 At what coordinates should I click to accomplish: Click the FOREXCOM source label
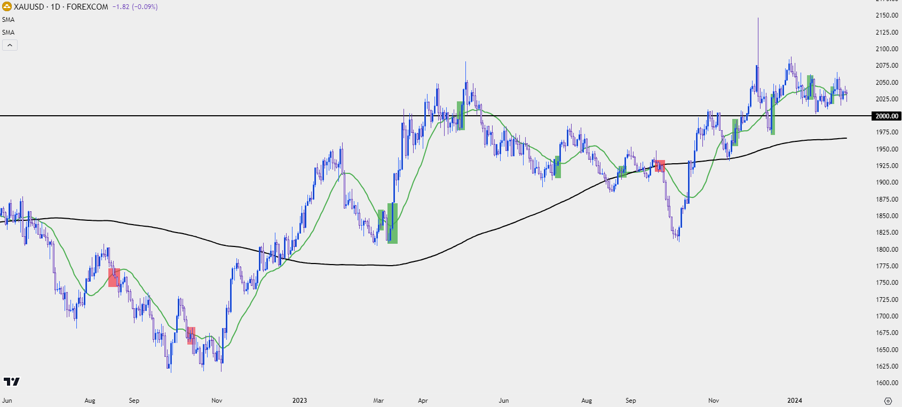point(88,7)
